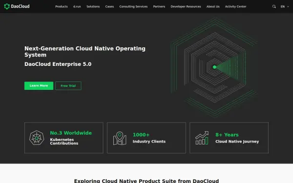Open the Products menu
Screen dimensions: 293x183
(x=62, y=6)
